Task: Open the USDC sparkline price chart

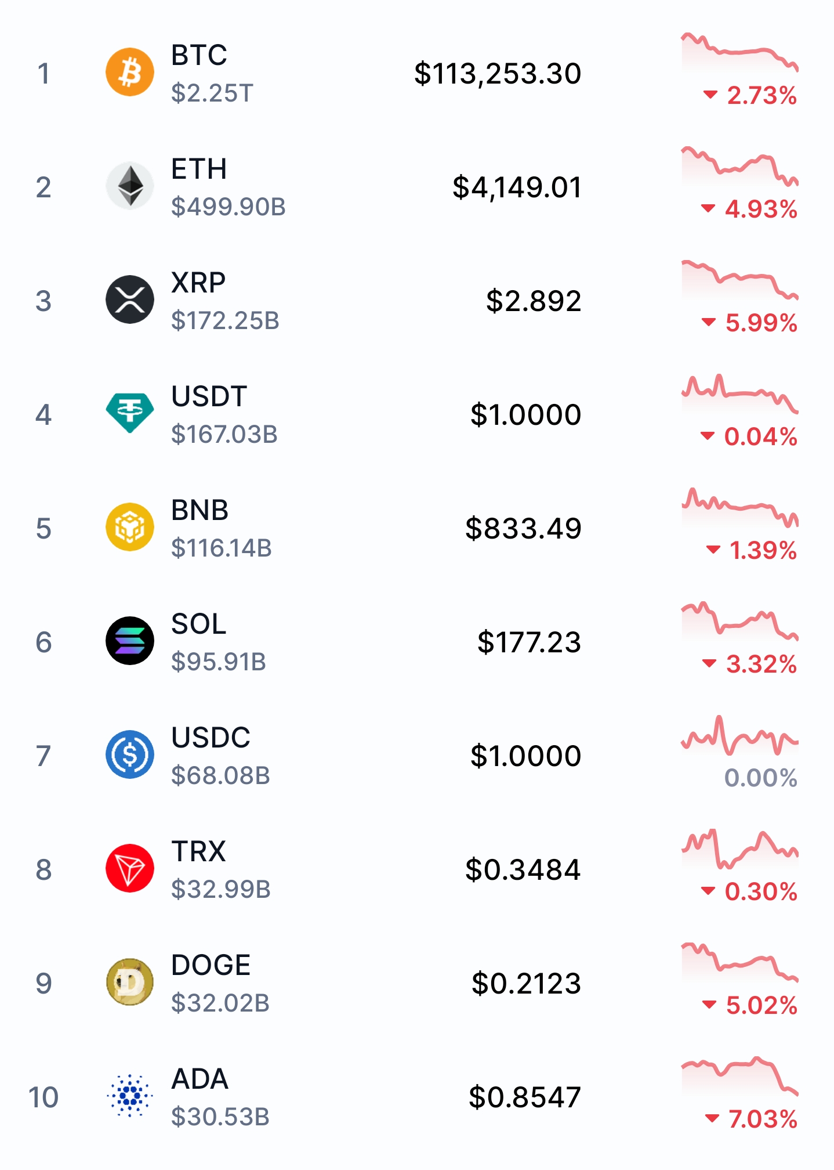Action: pos(740,735)
